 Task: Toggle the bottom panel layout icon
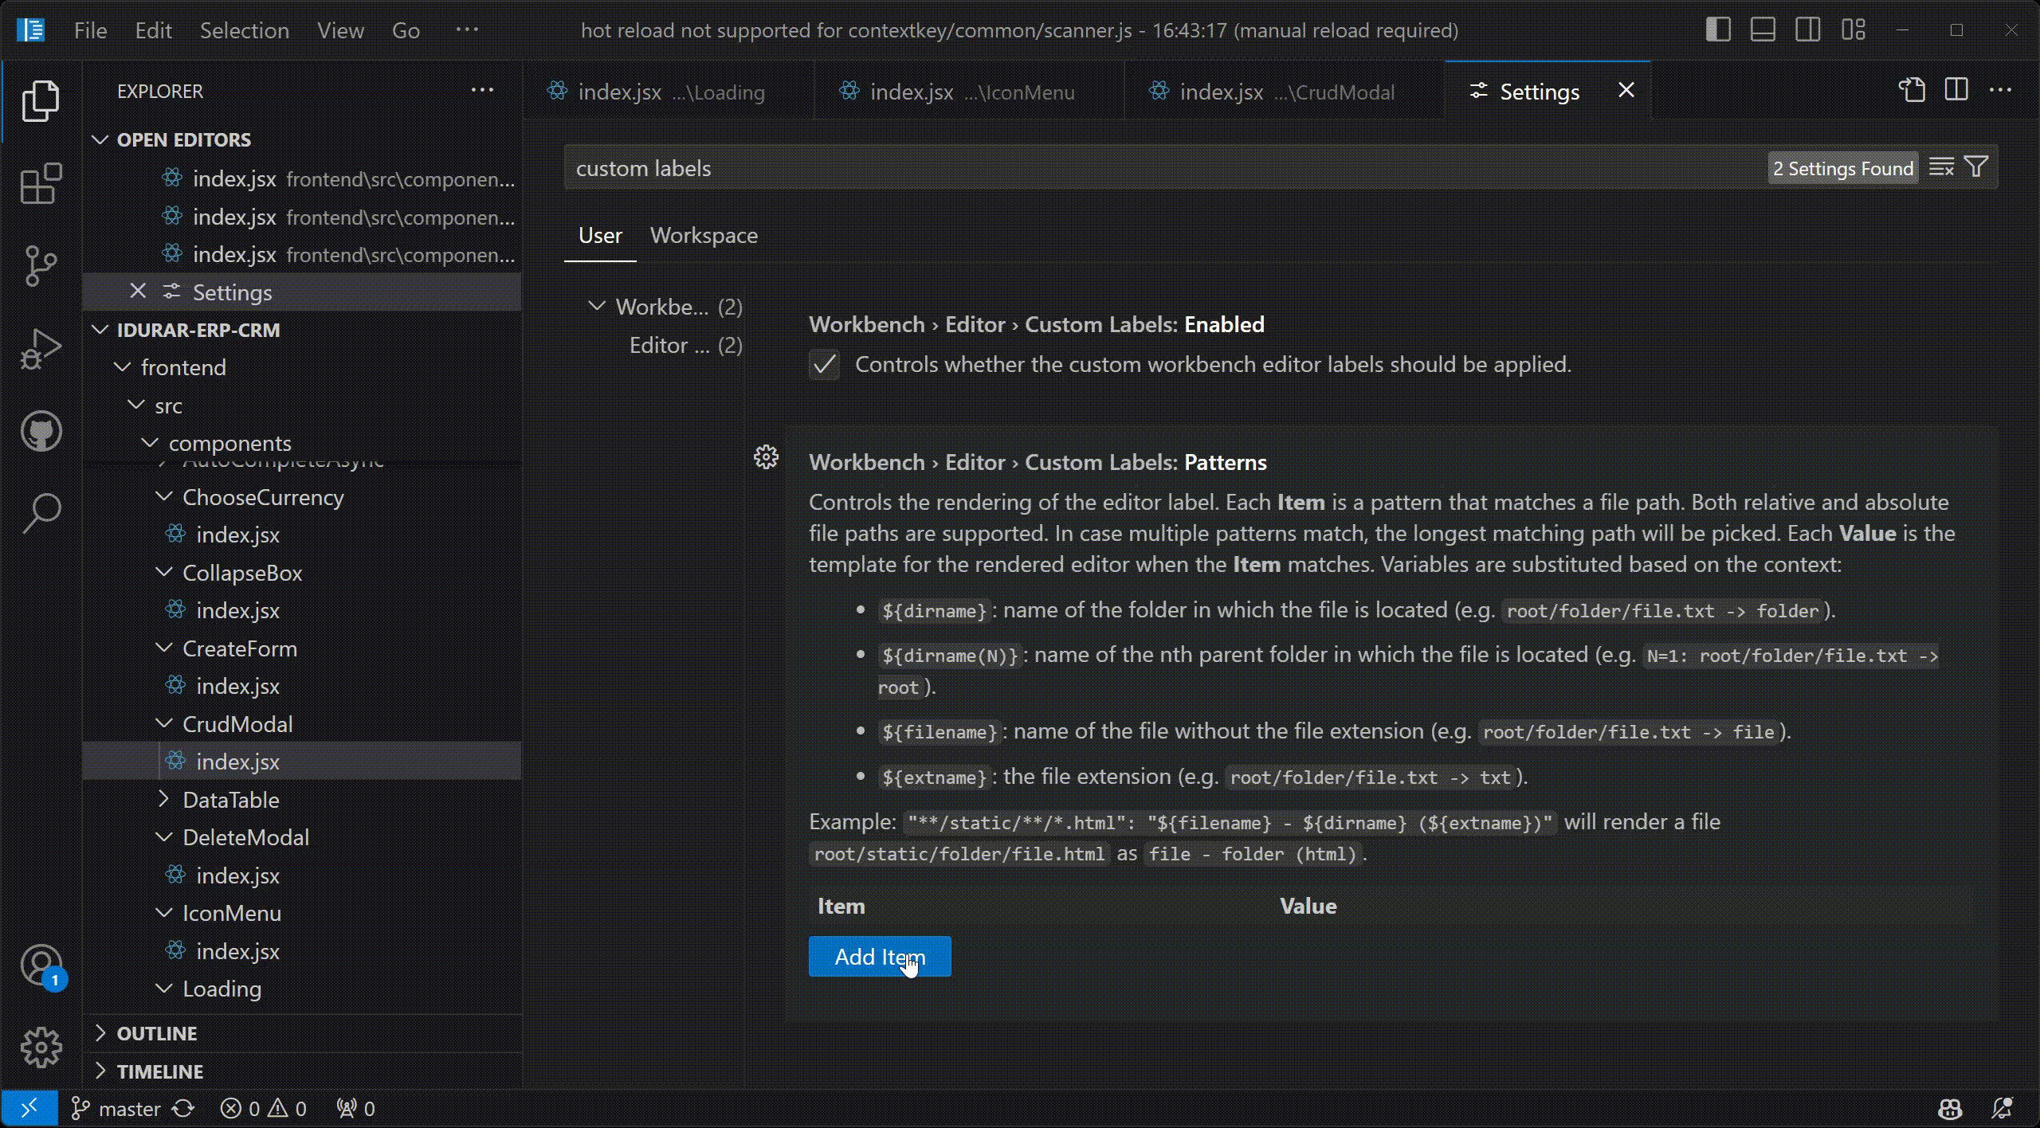point(1763,30)
